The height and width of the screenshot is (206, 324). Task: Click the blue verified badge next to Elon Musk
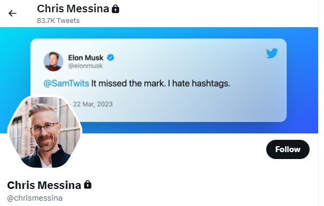111,58
